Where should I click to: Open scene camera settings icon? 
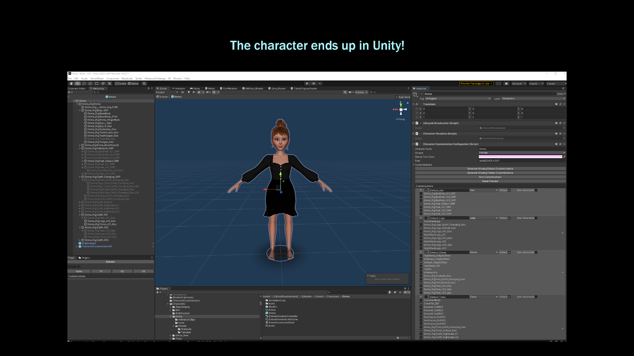(x=352, y=92)
